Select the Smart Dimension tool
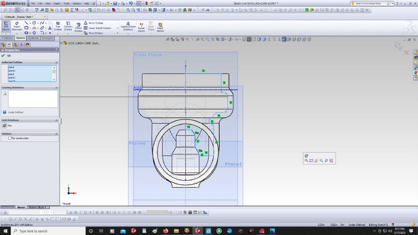Screen dimensions: 418x235 coord(16,27)
